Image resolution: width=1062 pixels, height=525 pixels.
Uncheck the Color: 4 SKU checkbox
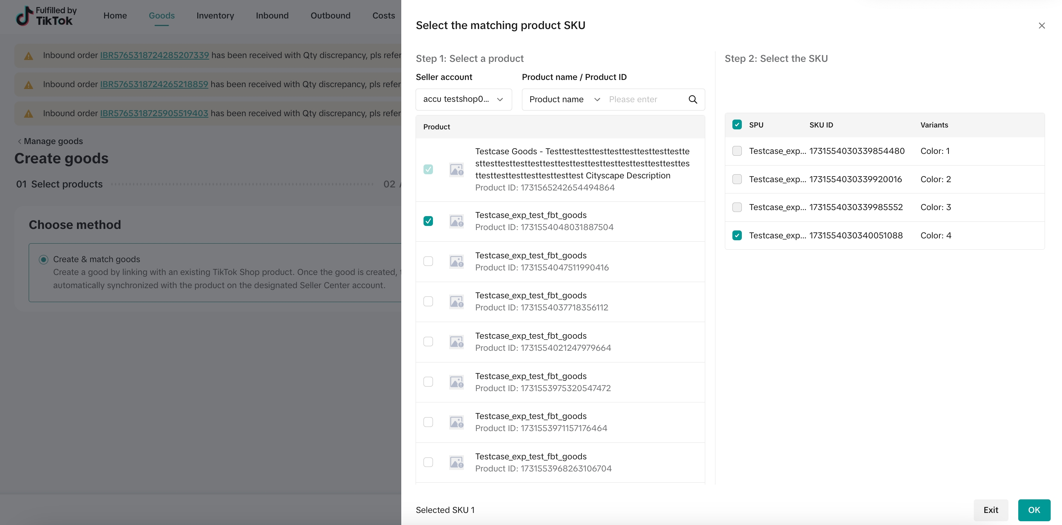737,235
